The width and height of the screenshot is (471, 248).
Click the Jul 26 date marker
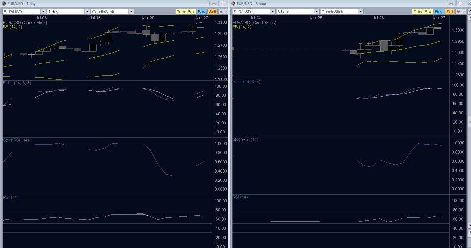click(378, 18)
